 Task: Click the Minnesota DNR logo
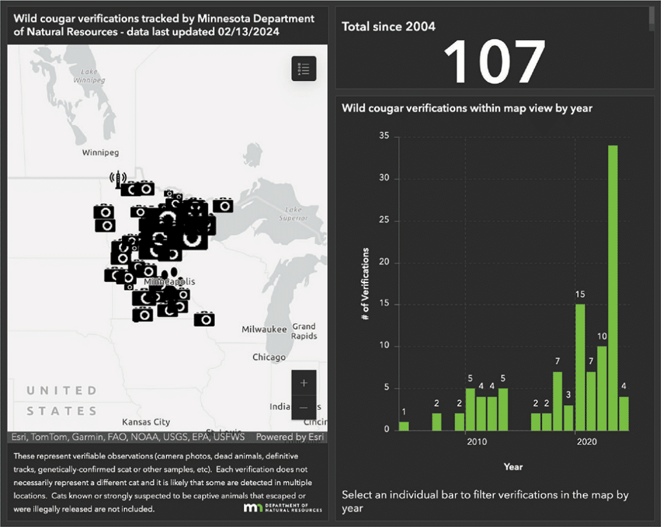(283, 508)
